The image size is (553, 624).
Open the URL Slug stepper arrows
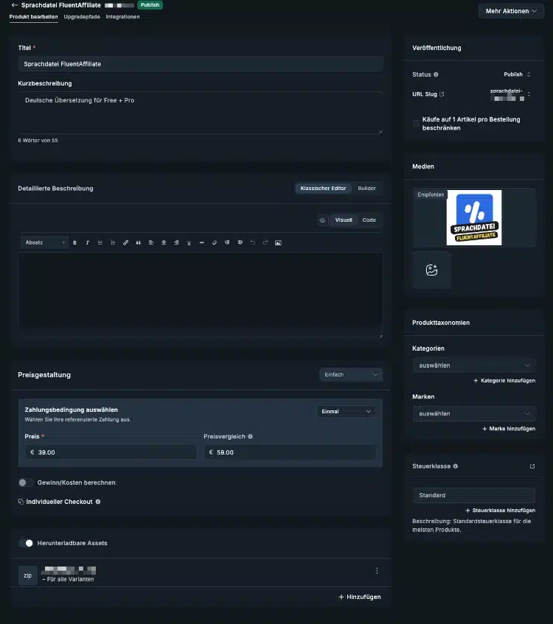(529, 94)
